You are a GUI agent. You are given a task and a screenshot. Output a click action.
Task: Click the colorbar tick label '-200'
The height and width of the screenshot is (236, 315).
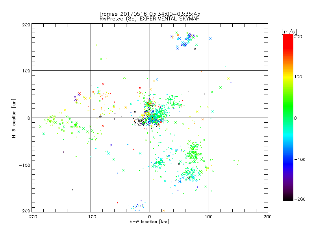coord(300,199)
